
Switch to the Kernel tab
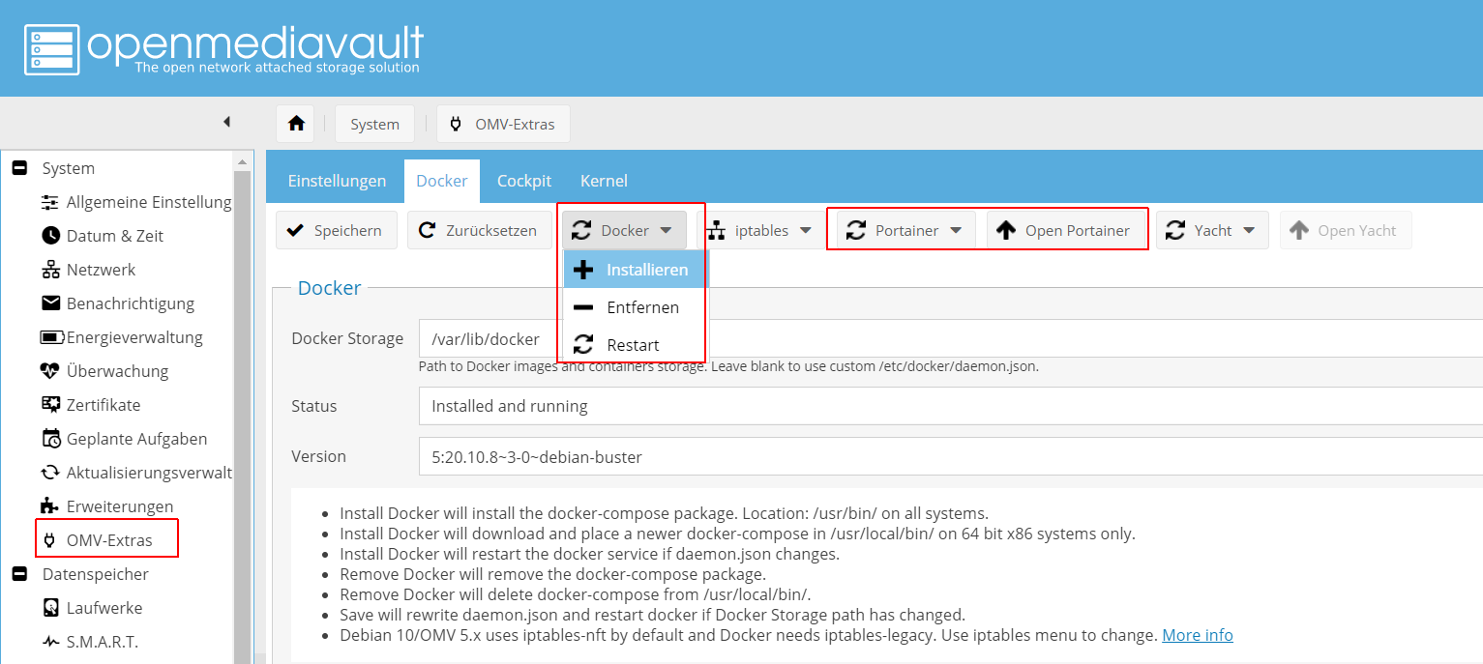(x=604, y=181)
